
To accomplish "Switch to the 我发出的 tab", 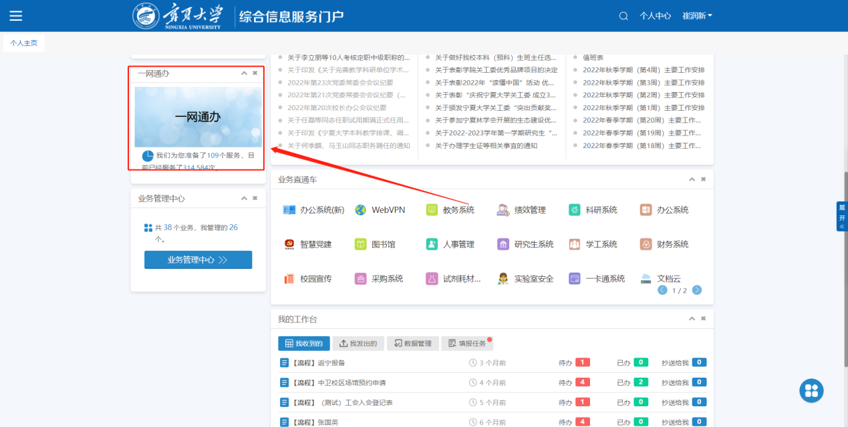I will pos(358,344).
